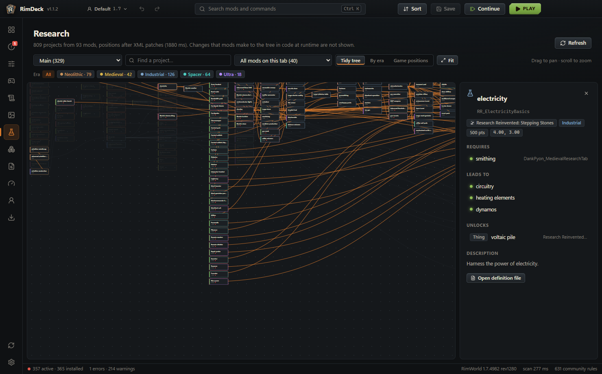Switch to Tidy tree layout
Viewport: 602px width, 374px height.
click(x=351, y=61)
